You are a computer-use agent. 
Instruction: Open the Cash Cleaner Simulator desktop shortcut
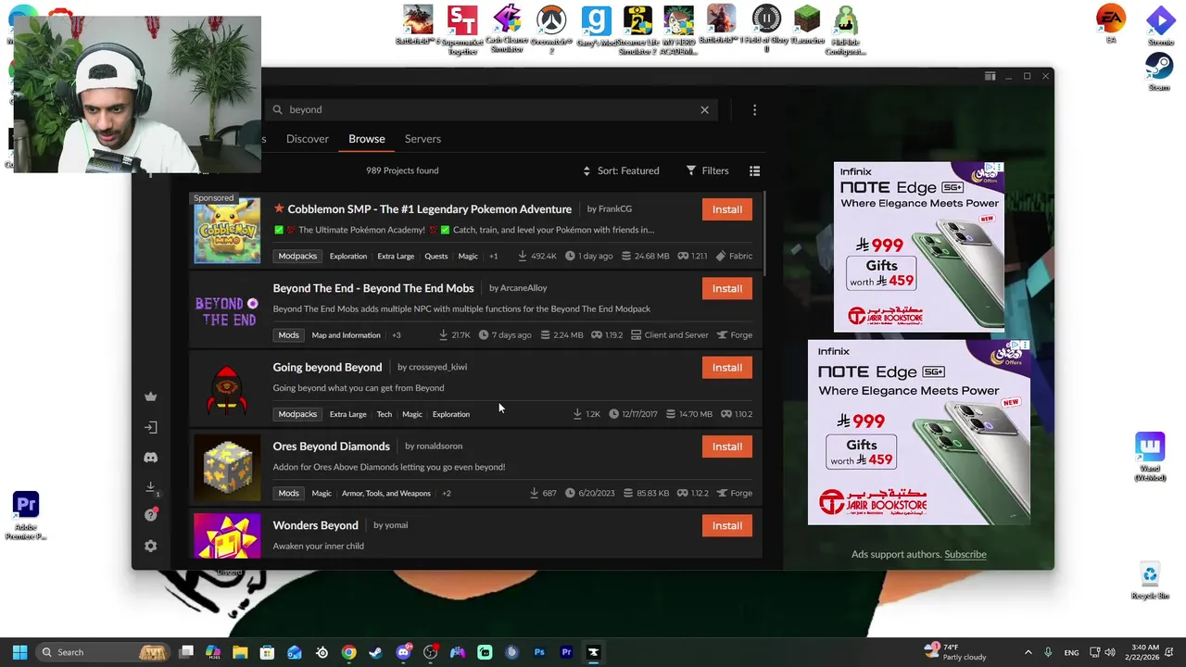point(507,29)
